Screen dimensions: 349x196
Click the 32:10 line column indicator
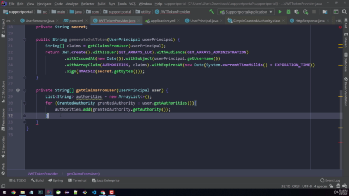(286, 186)
